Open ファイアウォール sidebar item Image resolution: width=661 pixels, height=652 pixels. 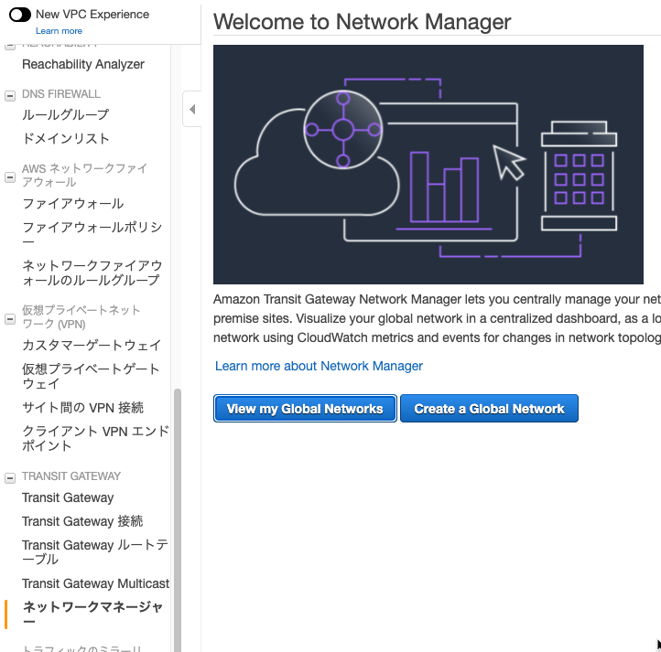click(x=73, y=203)
